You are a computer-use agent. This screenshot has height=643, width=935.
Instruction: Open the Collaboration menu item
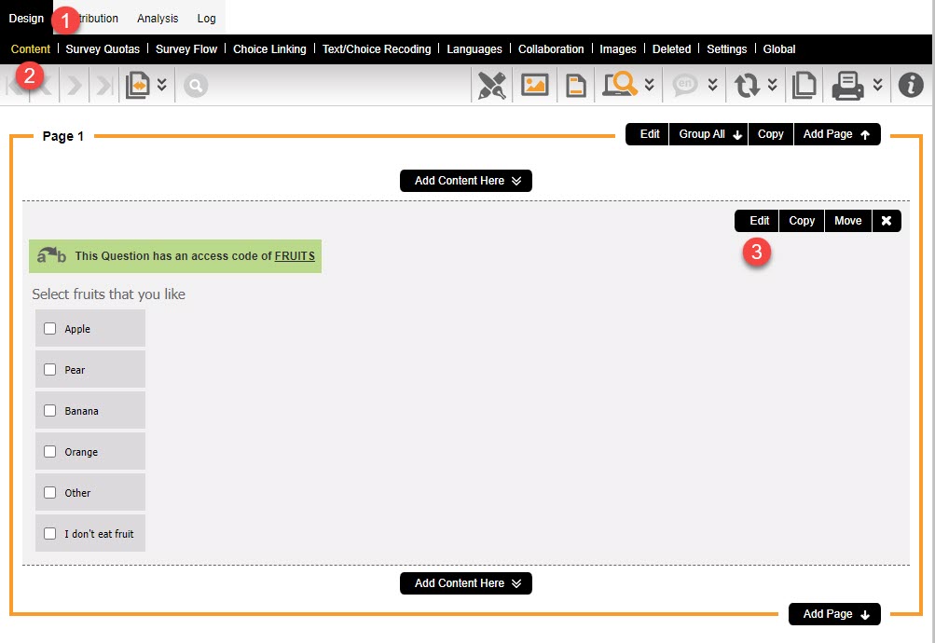[550, 48]
